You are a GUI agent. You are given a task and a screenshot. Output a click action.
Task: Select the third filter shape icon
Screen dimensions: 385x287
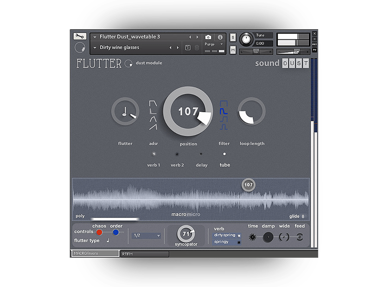tap(224, 119)
